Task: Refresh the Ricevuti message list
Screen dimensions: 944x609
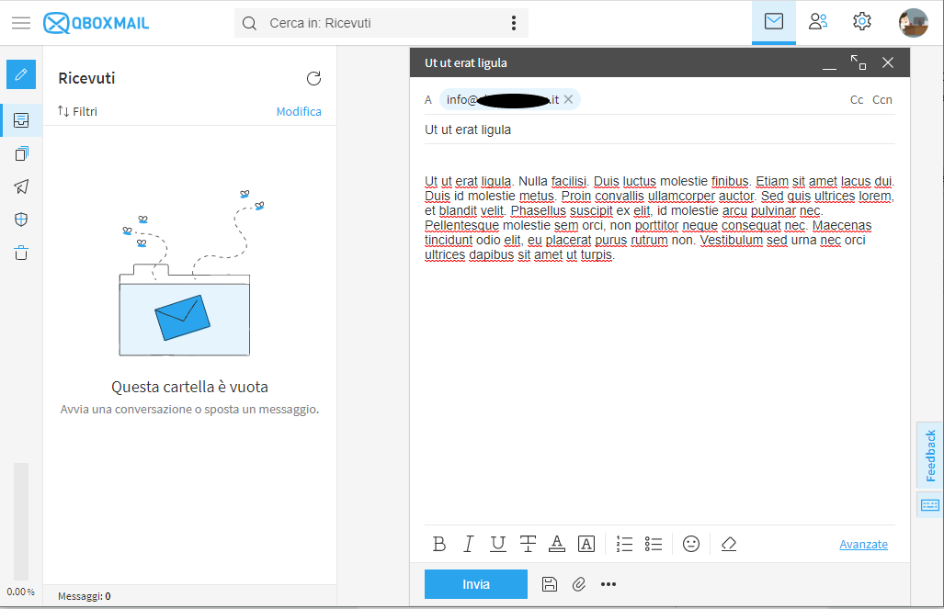Action: tap(313, 79)
